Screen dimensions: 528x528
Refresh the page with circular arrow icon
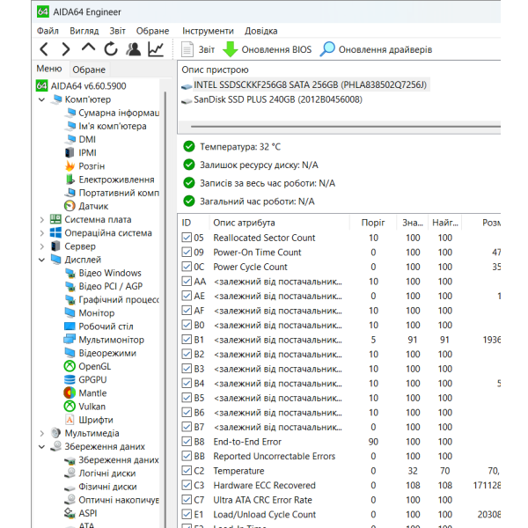[111, 49]
